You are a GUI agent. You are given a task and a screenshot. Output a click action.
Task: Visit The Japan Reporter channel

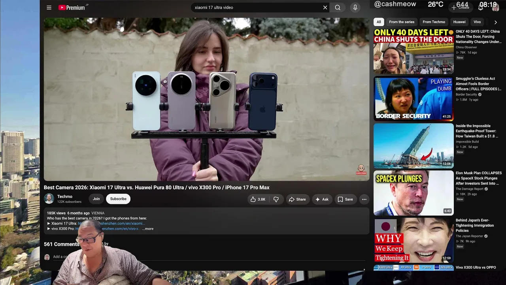tap(469, 236)
